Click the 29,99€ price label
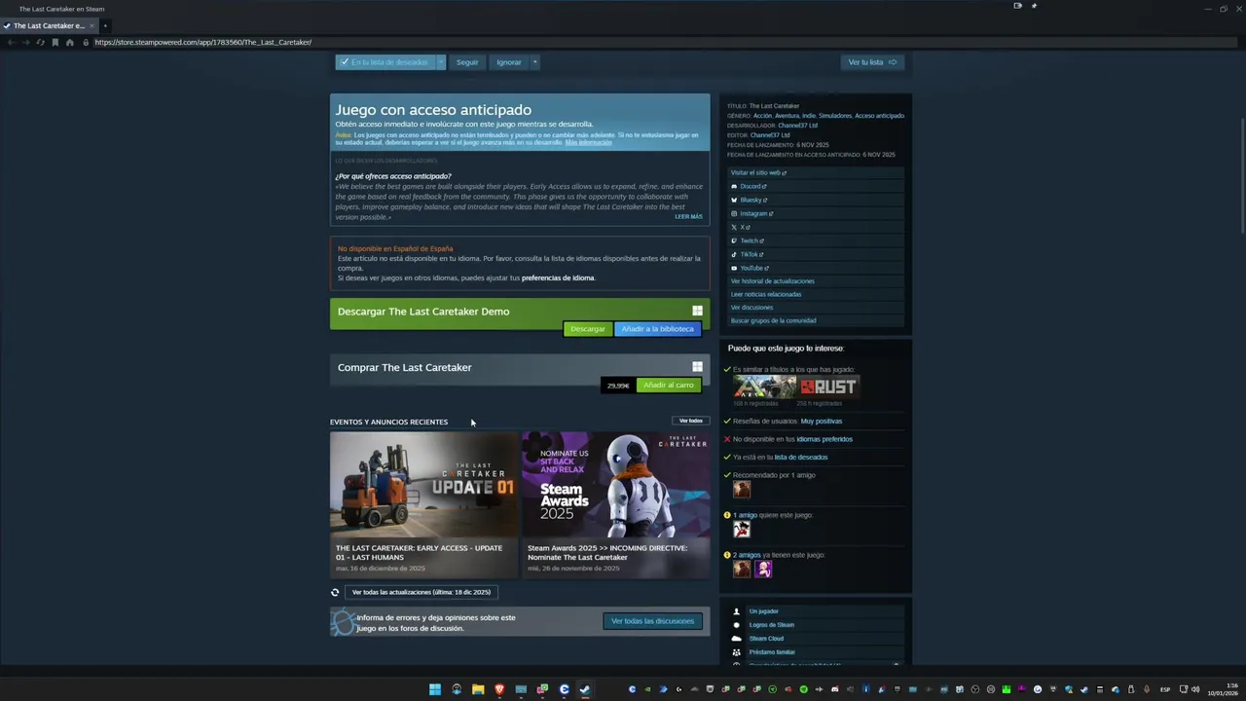Image resolution: width=1246 pixels, height=701 pixels. click(x=618, y=386)
